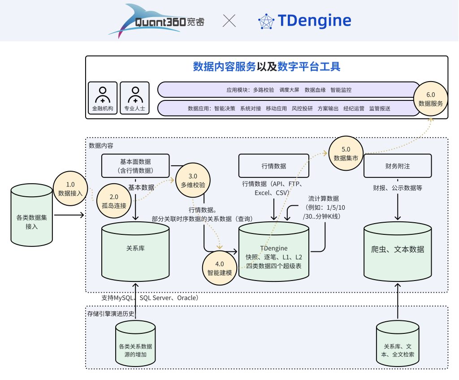Image resolution: width=459 pixels, height=380 pixels.
Task: Select the 行情数据 tab box
Action: point(274,165)
